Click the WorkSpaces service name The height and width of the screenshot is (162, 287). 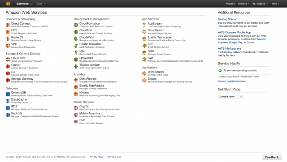(x=156, y=72)
